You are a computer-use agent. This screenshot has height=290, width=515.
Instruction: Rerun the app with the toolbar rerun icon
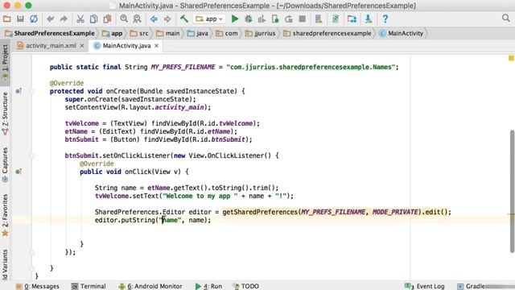tap(289, 19)
